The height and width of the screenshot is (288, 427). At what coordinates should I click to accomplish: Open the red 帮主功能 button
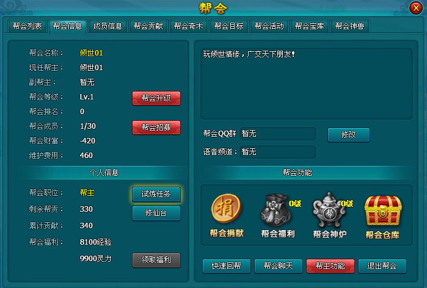pos(330,265)
